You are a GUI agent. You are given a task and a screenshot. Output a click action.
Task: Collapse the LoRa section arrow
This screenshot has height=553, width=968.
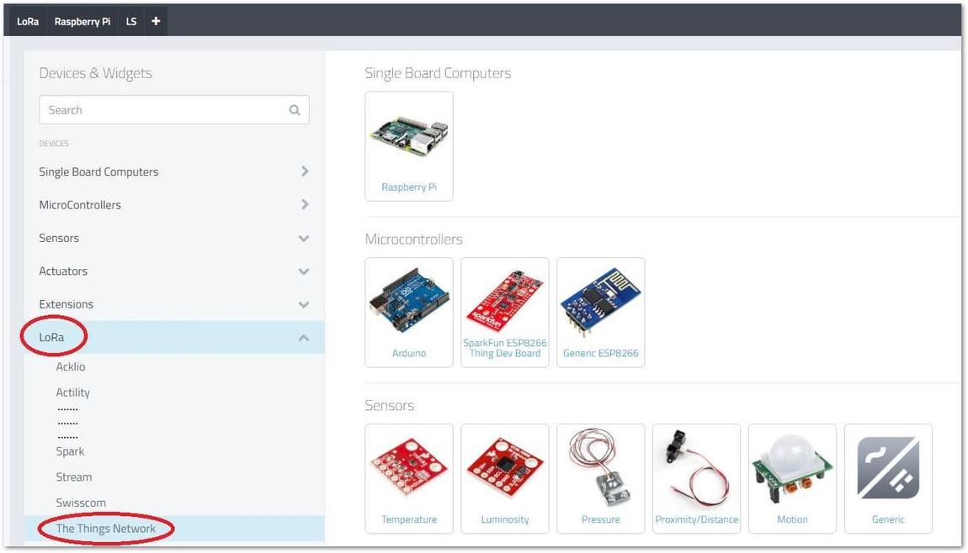coord(304,338)
